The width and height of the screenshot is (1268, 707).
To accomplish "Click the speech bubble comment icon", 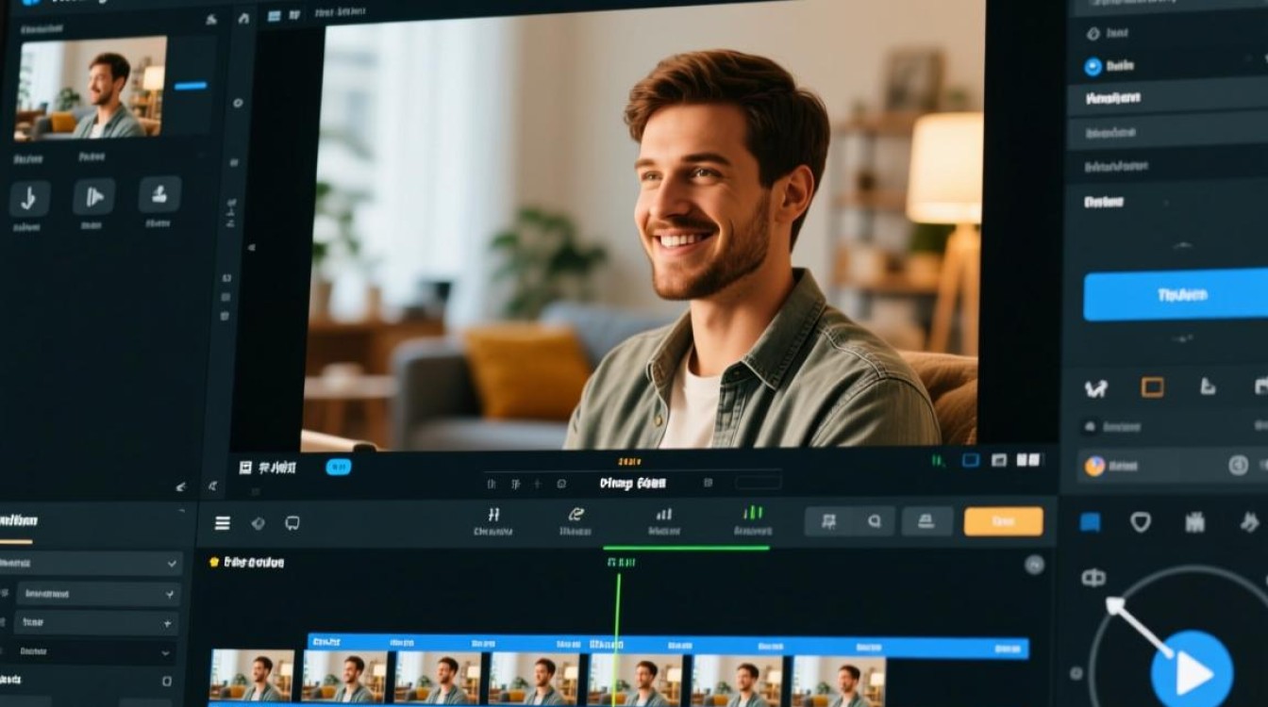I will (x=292, y=523).
